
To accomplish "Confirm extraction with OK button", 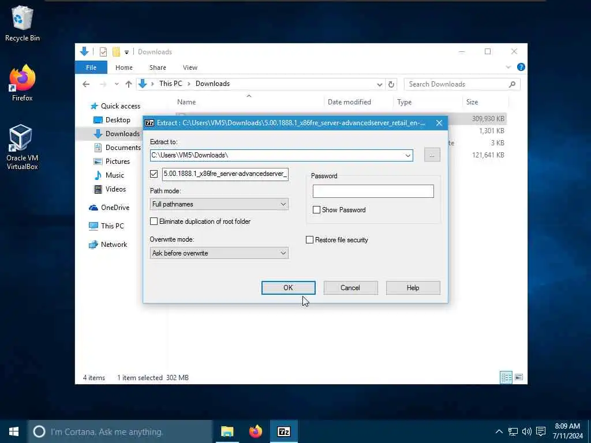I will [x=289, y=288].
